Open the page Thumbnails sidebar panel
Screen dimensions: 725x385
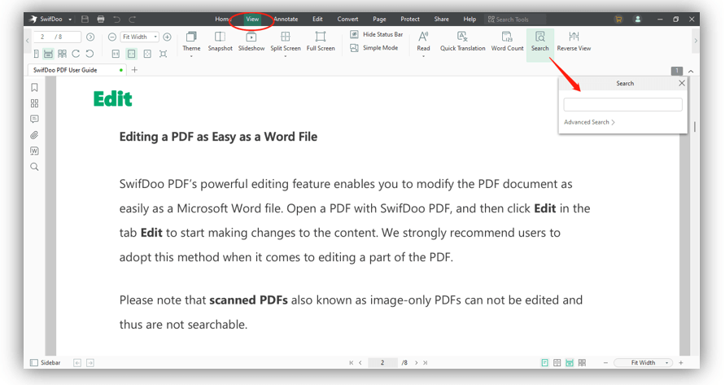34,103
